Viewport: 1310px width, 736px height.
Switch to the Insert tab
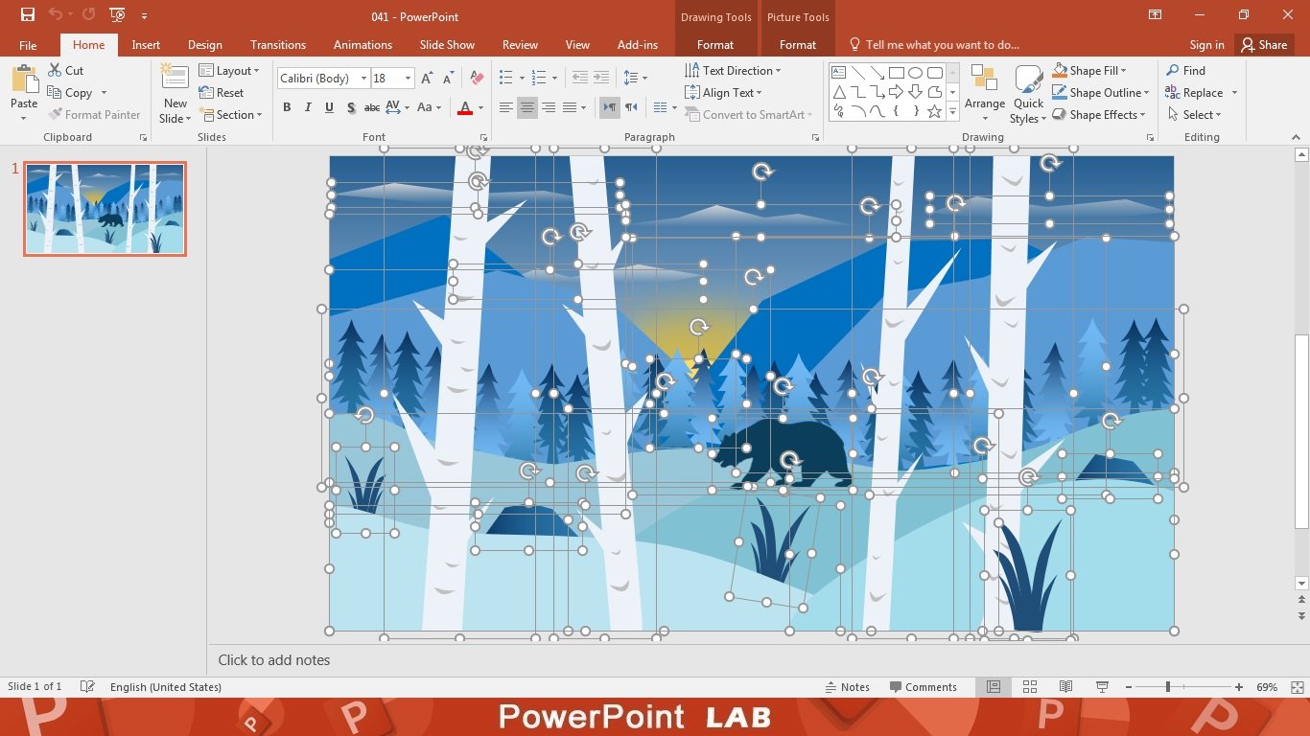[x=146, y=45]
